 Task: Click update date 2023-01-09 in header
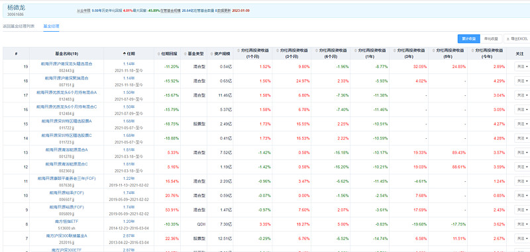240,11
